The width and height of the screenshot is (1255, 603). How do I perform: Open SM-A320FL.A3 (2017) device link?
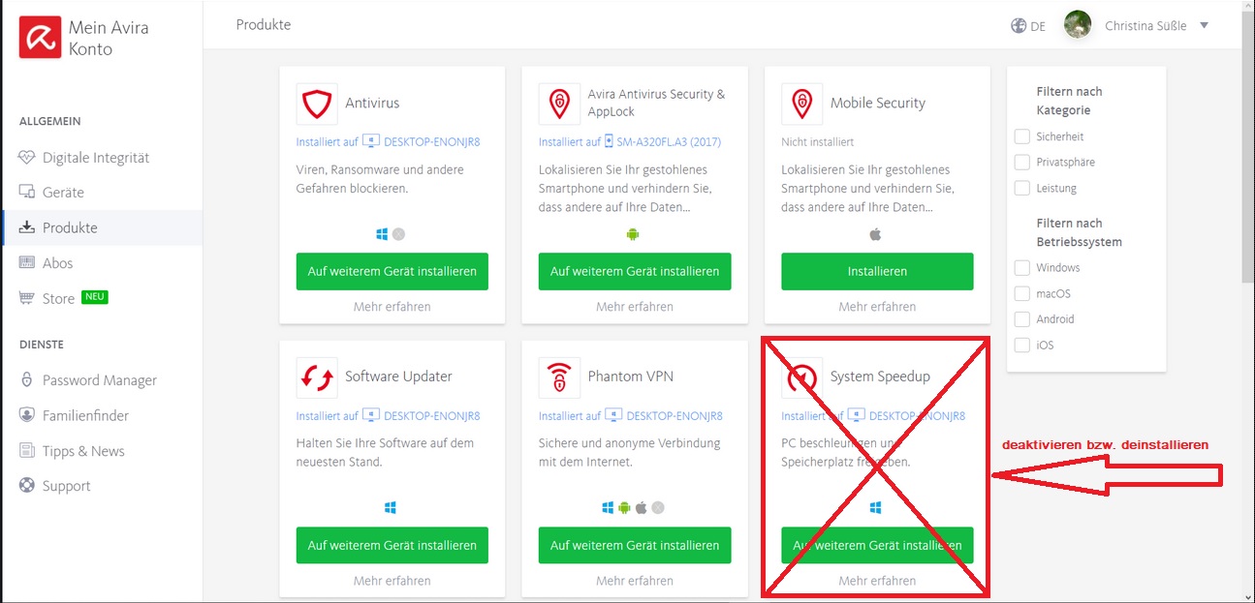(x=670, y=141)
